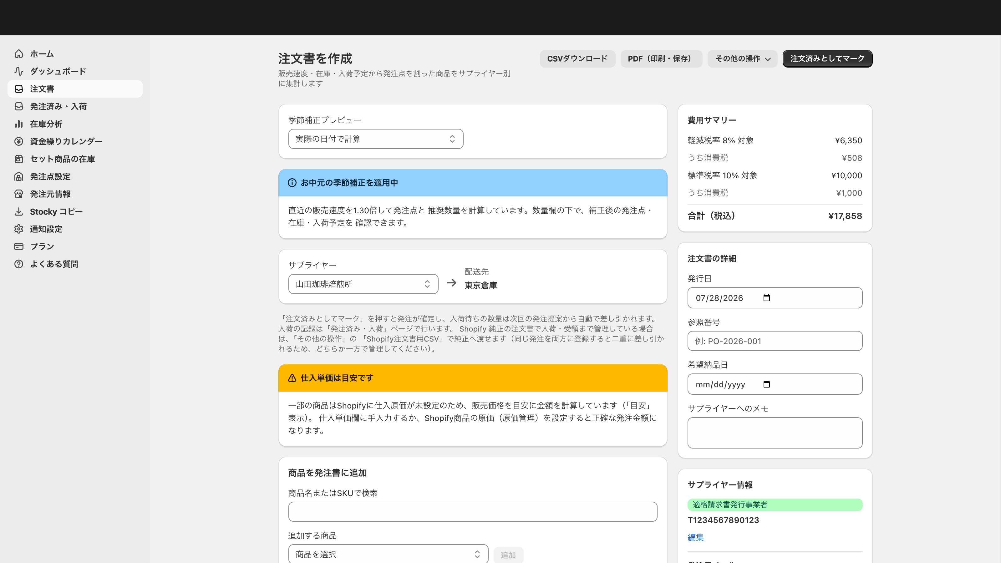Click the download icon beside Stocky コピー
1001x563 pixels.
coord(19,211)
